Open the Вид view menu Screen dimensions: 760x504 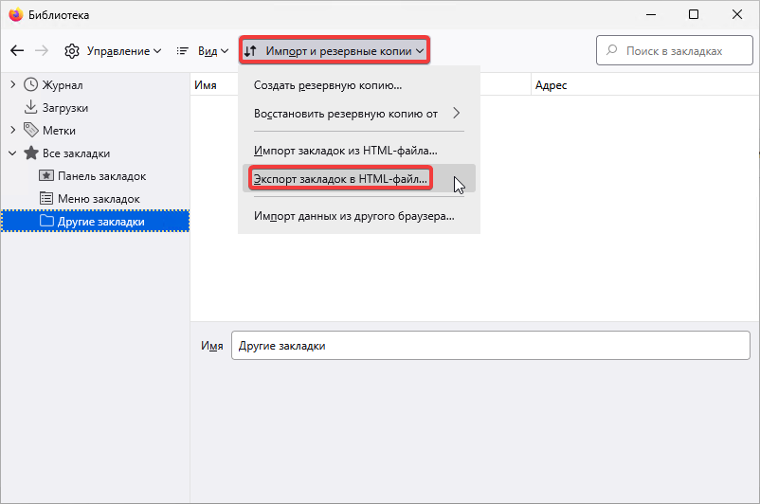(203, 50)
